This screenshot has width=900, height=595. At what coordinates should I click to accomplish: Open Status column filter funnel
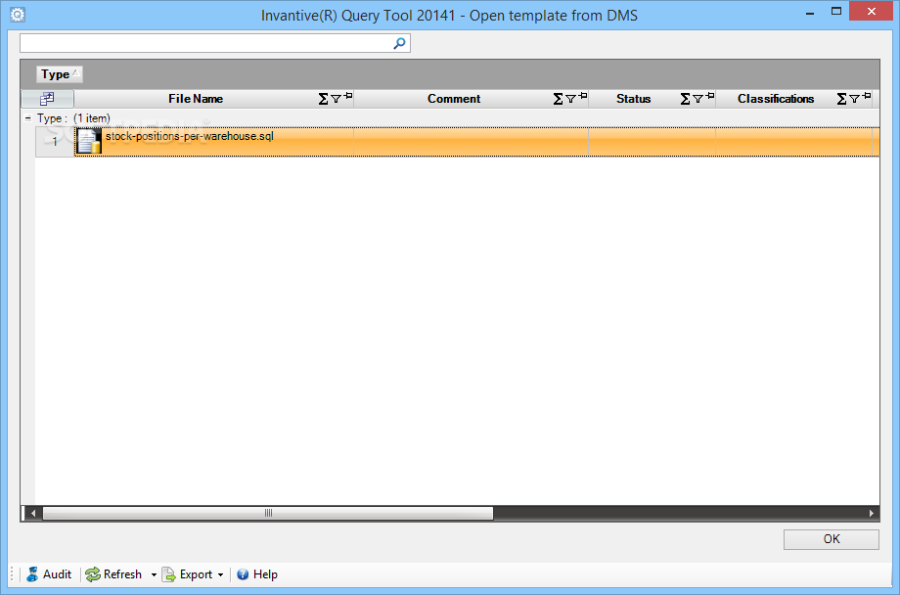(x=697, y=99)
